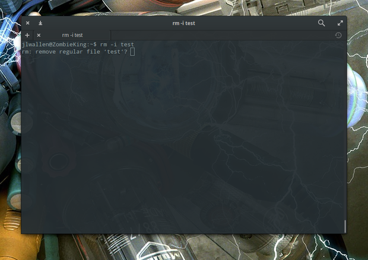This screenshot has height=260, width=368.
Task: Click the text 'rm: remove regular file ‘test’?'
Action: pos(75,52)
